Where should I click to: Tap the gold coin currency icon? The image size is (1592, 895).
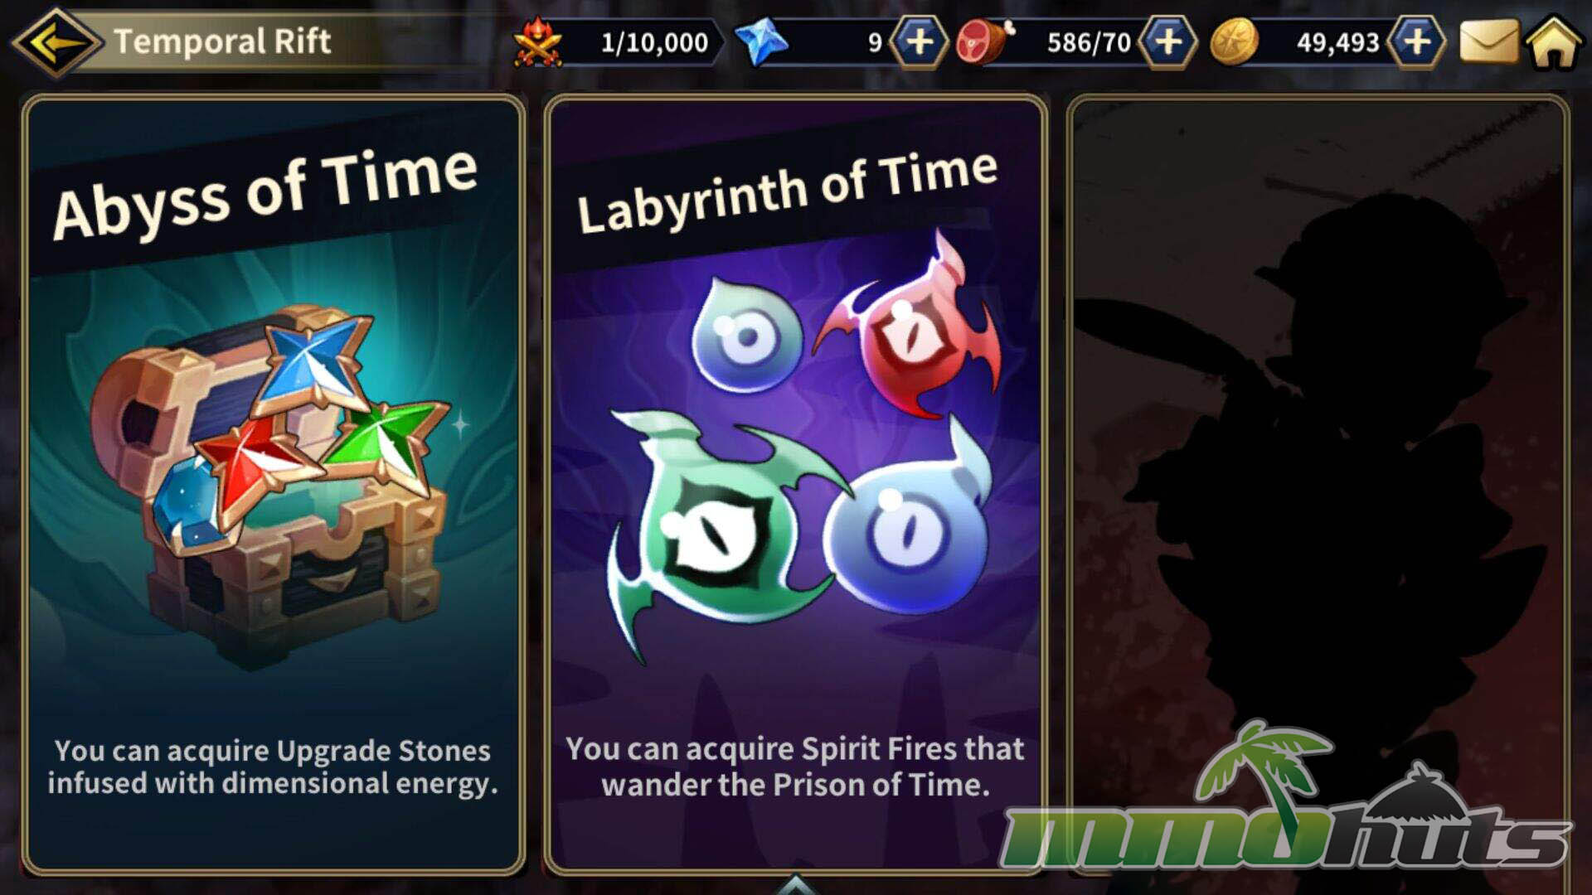(1234, 41)
